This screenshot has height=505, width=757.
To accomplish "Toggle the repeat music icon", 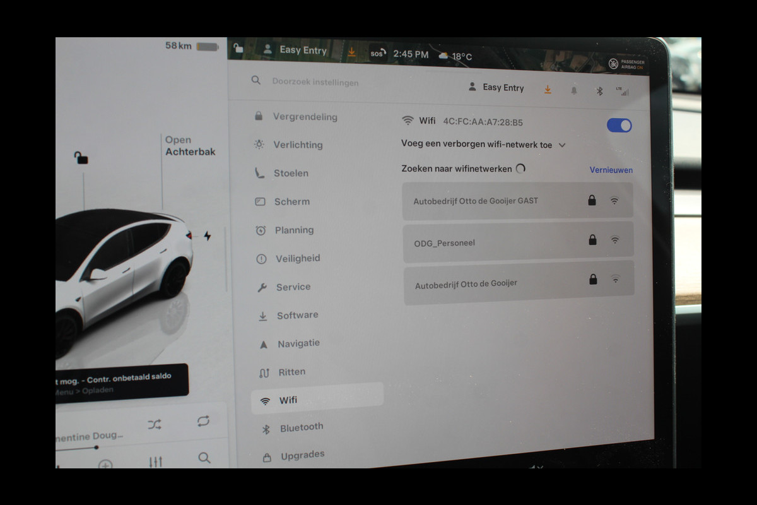I will tap(203, 421).
